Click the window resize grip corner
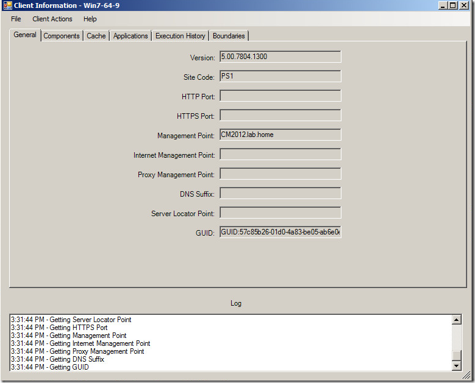The image size is (475, 383). [466, 376]
